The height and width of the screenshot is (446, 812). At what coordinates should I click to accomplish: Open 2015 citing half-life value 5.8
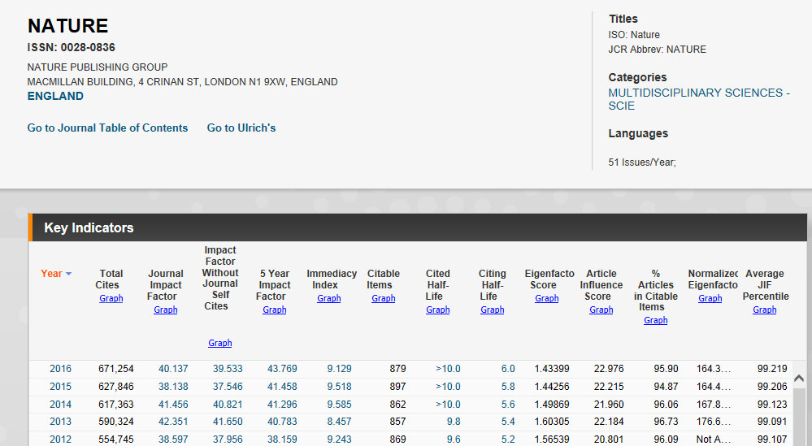point(508,387)
